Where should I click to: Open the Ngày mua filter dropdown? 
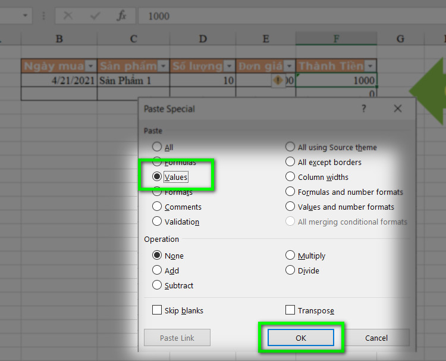(90, 66)
